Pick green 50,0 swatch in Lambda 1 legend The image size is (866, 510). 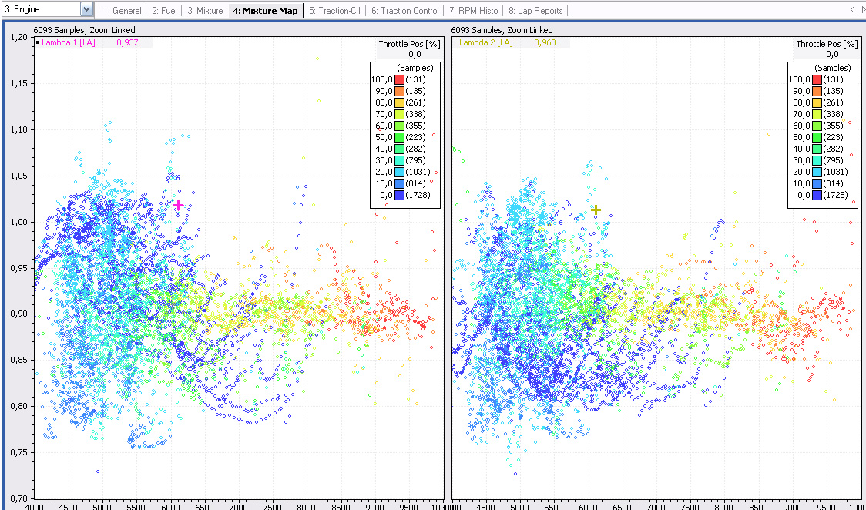pos(399,137)
